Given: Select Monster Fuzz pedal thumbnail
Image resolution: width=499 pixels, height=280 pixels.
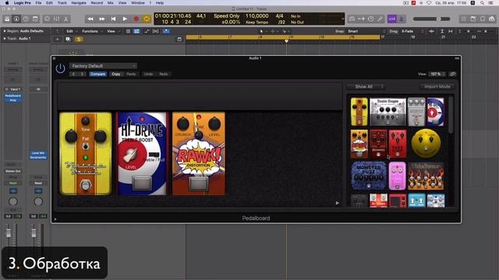Looking at the screenshot, I should (x=369, y=176).
